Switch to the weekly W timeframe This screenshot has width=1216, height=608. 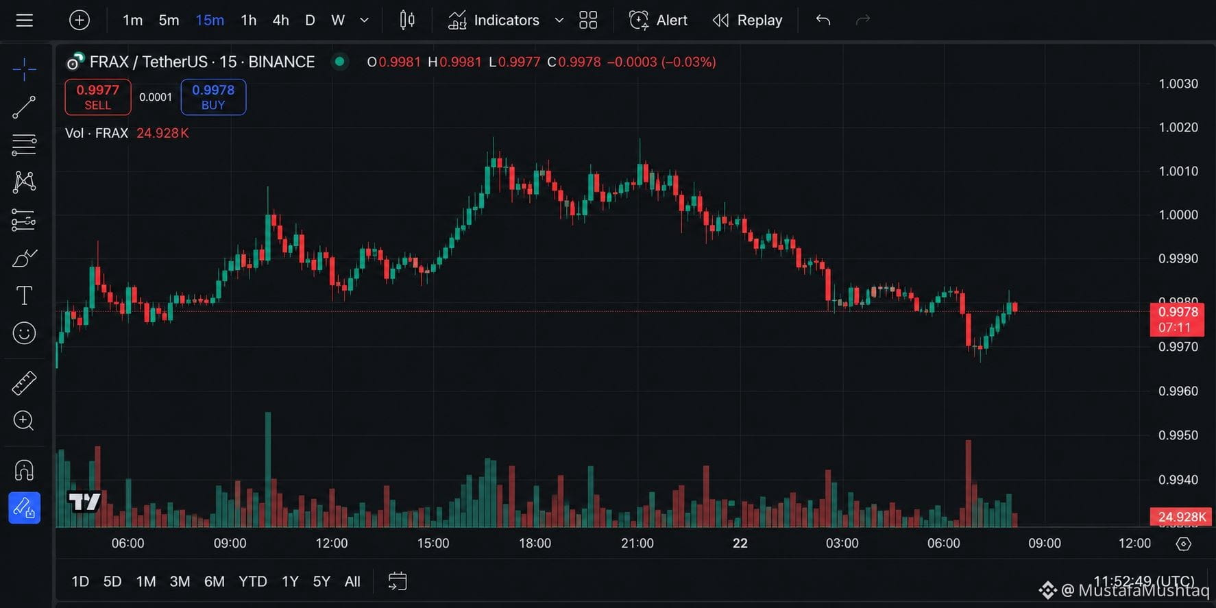tap(338, 20)
